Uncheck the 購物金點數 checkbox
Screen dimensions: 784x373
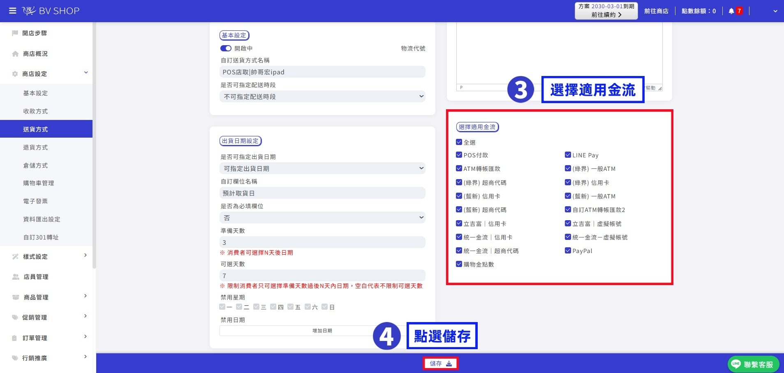[459, 264]
